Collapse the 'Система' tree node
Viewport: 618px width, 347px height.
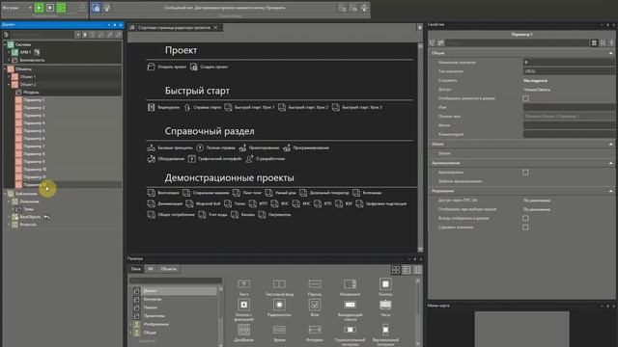(5, 44)
